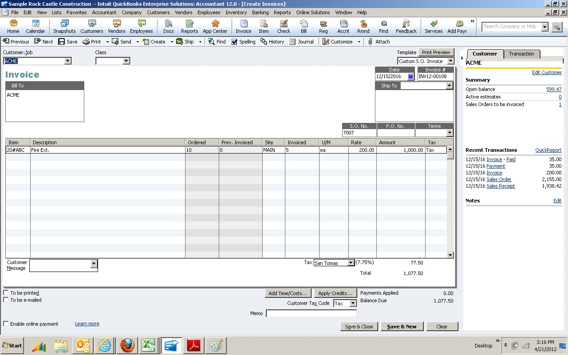568x355 pixels.
Task: Expand the Class dropdown
Action: [x=126, y=61]
